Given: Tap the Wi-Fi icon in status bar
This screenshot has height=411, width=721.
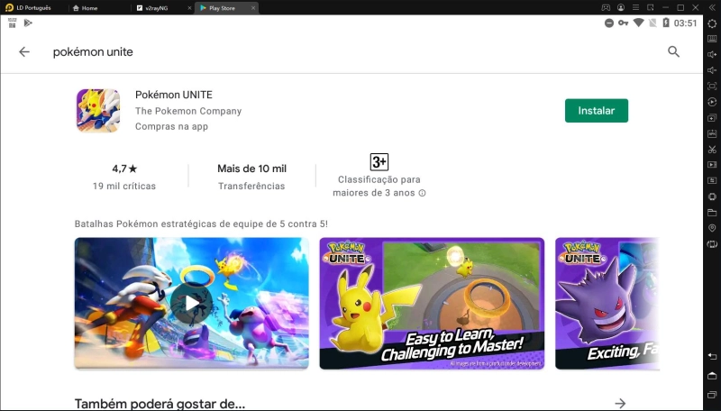Looking at the screenshot, I should click(x=638, y=23).
